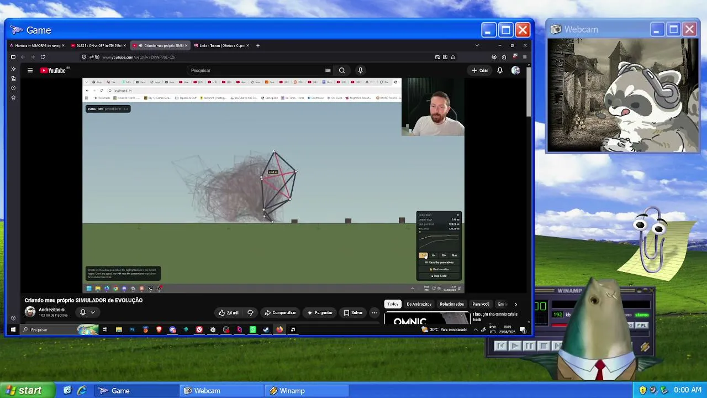Screen dimensions: 707x398
Task: Select the De Andrezitos filter chip
Action: (x=419, y=304)
